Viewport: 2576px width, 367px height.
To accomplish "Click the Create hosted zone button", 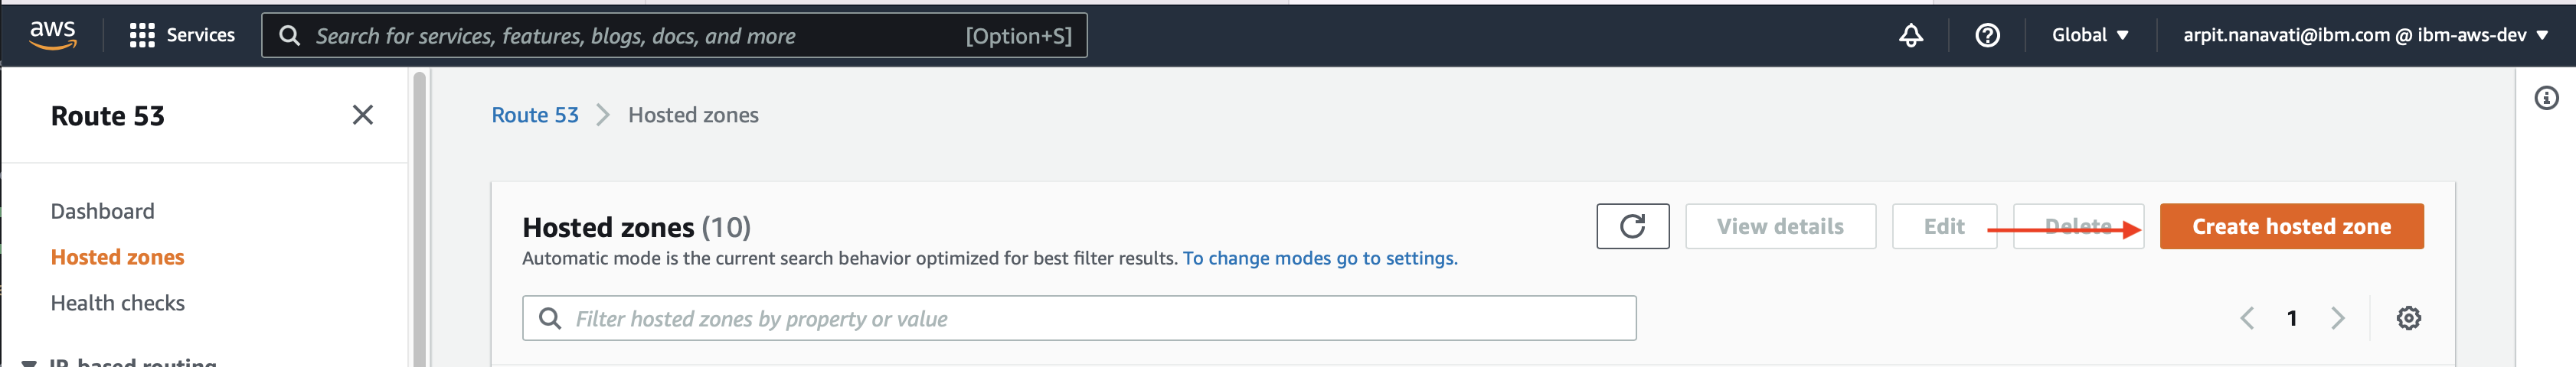I will tap(2291, 226).
